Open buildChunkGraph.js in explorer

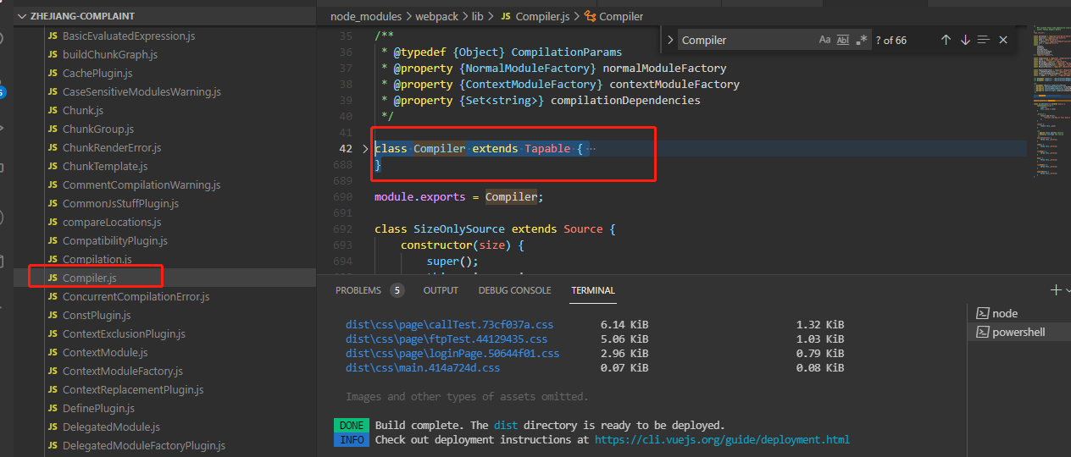point(110,55)
